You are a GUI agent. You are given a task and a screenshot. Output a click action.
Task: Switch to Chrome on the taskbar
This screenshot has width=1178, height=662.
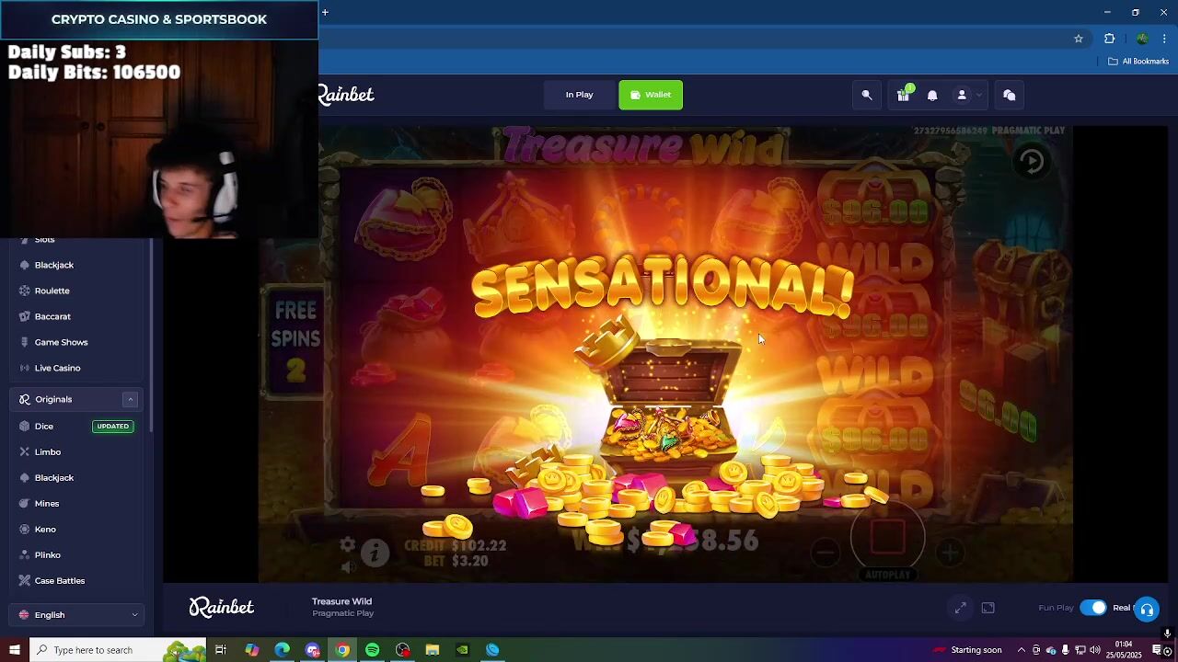pos(342,650)
